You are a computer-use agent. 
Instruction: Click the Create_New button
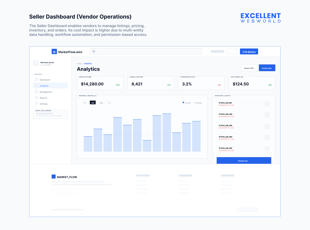tap(267, 68)
